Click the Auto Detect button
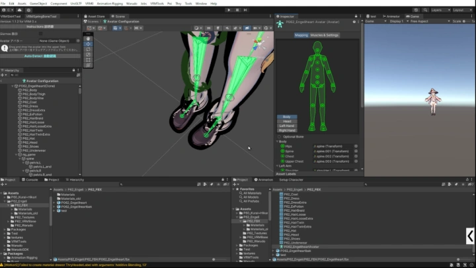 pos(40,56)
